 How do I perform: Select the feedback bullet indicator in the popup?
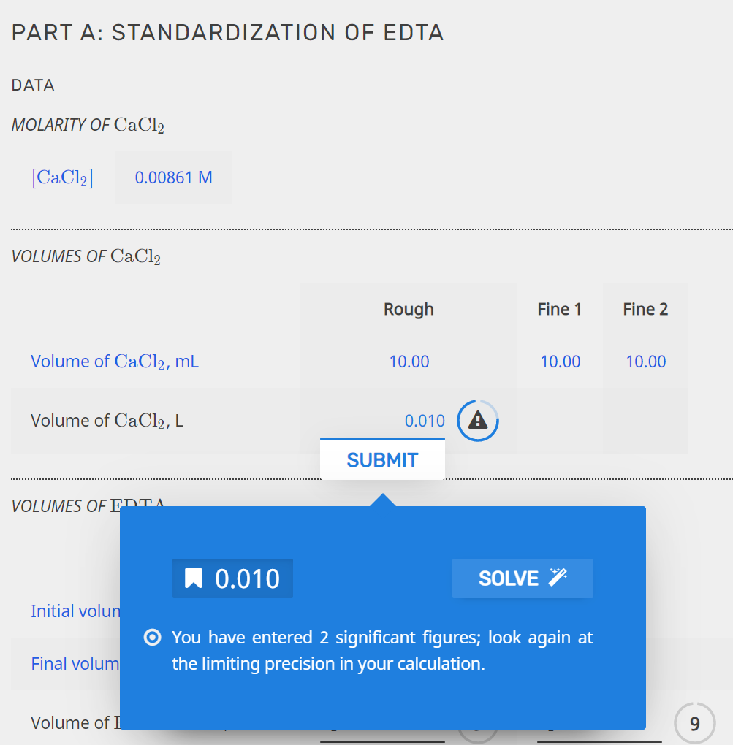point(151,637)
